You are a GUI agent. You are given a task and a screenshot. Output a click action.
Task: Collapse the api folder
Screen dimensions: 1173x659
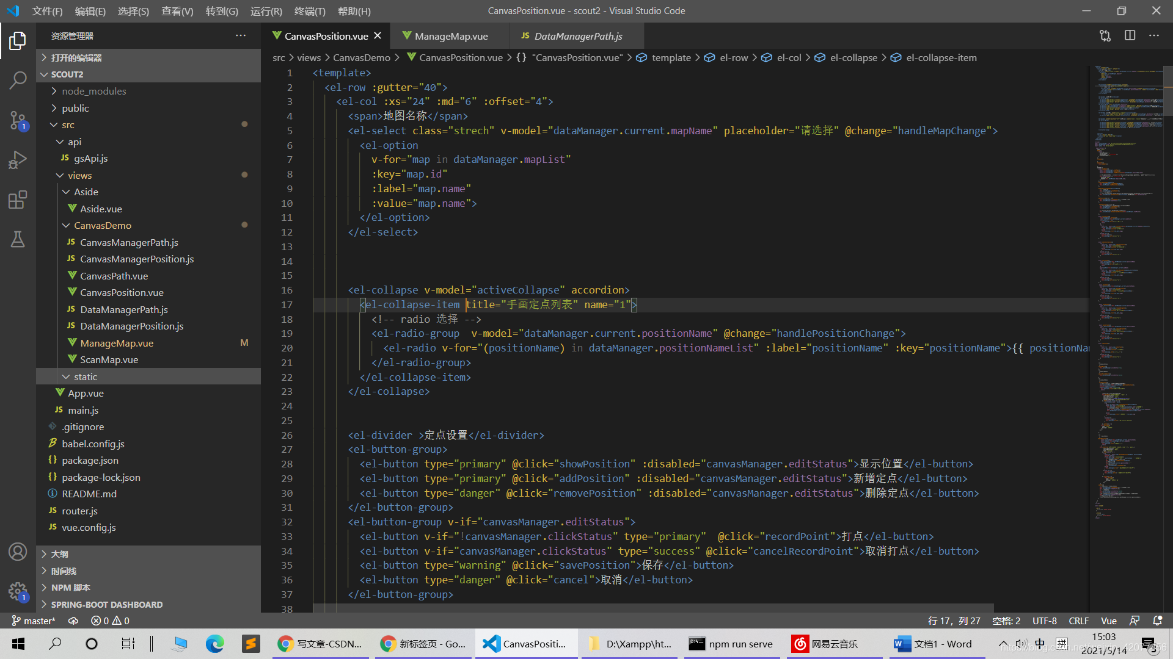tap(148, 142)
